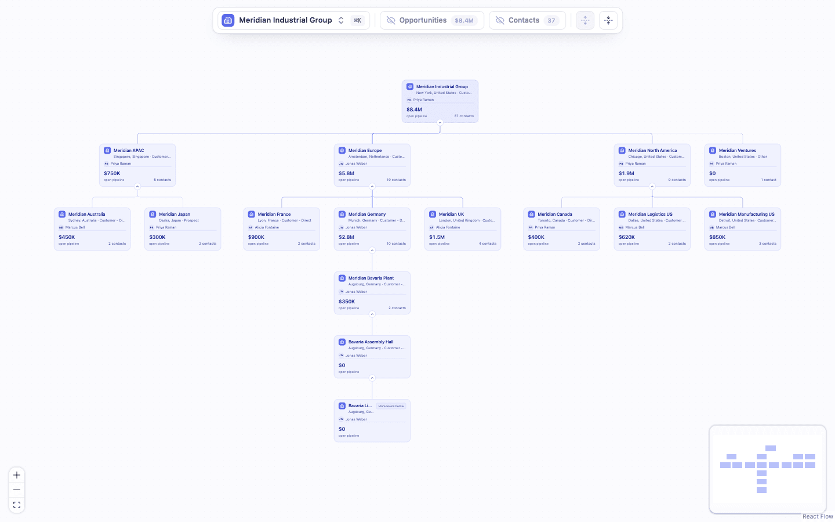Click the More levels below badge

391,406
